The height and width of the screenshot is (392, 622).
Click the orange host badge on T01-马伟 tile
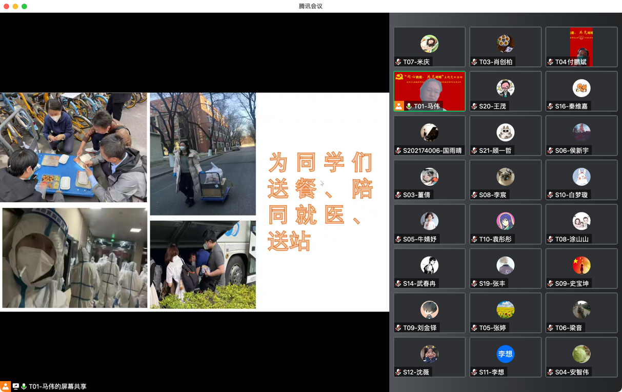click(x=398, y=106)
